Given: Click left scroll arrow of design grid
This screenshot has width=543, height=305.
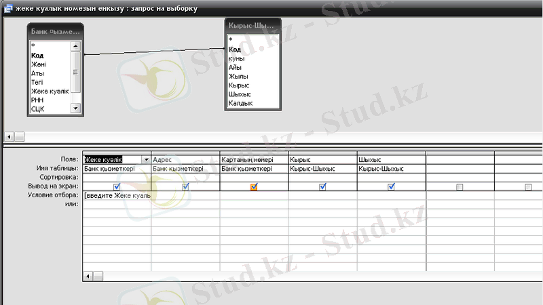Looking at the screenshot, I should [x=88, y=276].
